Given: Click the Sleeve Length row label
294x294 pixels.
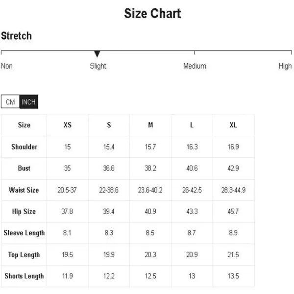Looking at the screenshot, I should (24, 233).
